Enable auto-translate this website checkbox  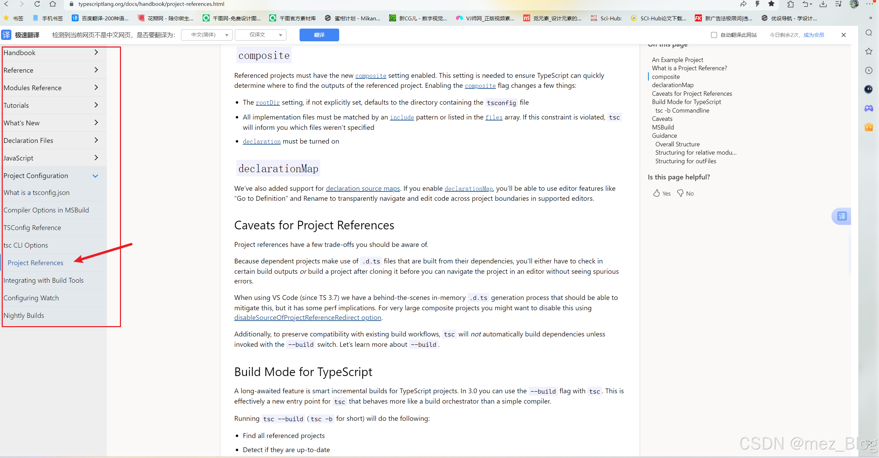pyautogui.click(x=714, y=35)
